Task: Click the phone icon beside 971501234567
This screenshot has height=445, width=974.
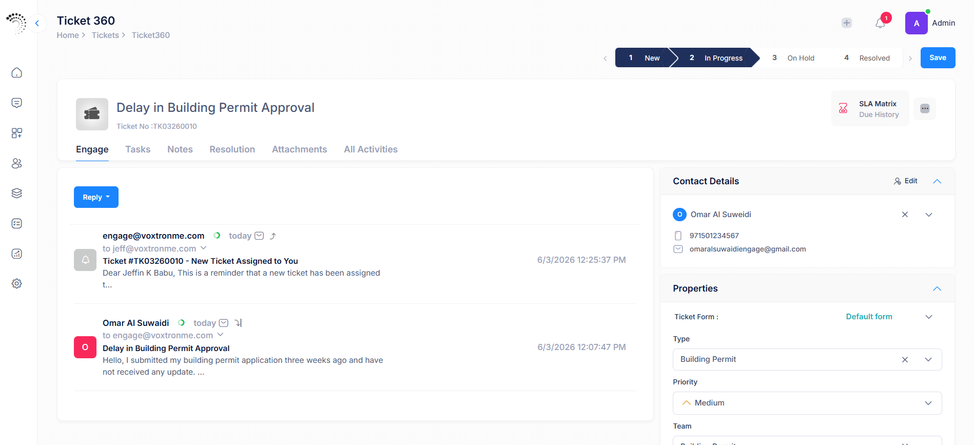Action: tap(678, 236)
